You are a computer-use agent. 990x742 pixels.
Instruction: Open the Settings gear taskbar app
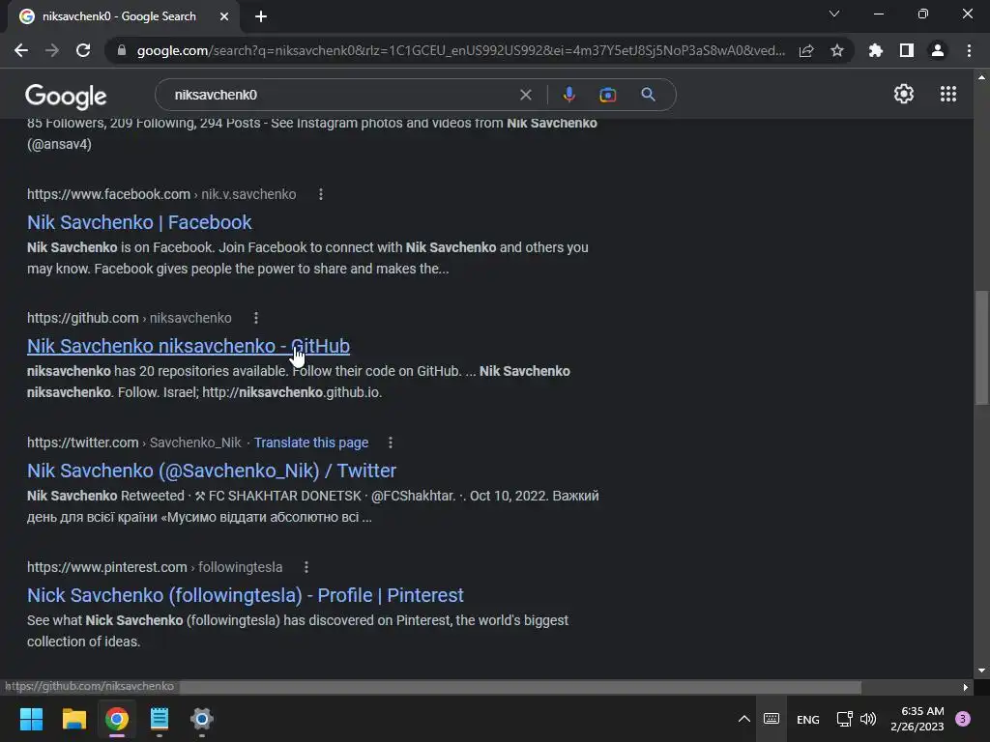[202, 719]
